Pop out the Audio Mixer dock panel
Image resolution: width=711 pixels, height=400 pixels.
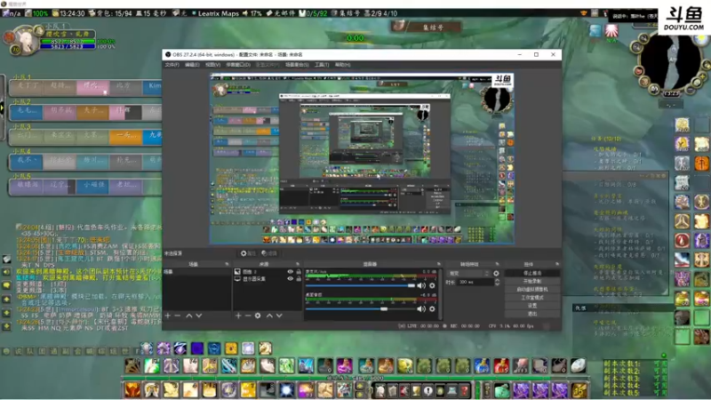[438, 264]
